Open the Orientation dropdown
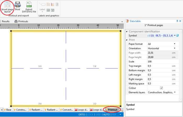The height and width of the screenshot is (117, 183). pyautogui.click(x=174, y=48)
